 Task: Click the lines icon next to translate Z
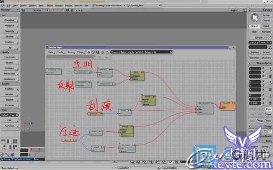270,103
